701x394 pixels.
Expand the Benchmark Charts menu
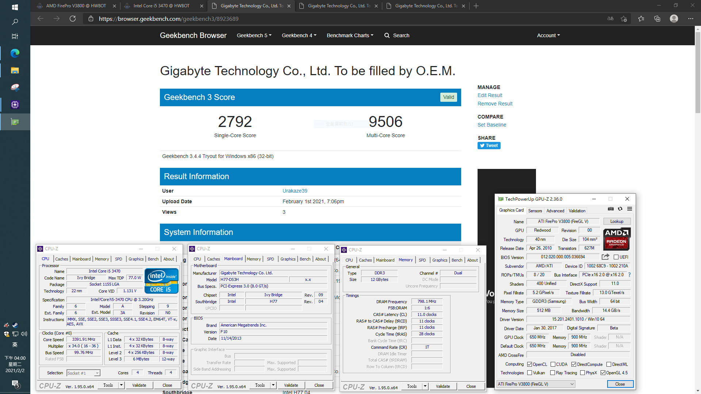(350, 35)
